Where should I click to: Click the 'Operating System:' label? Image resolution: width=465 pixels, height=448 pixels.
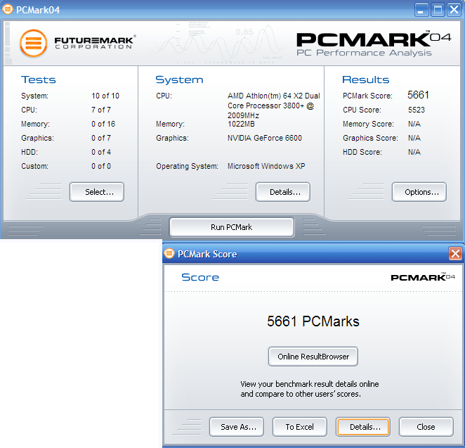(x=187, y=166)
